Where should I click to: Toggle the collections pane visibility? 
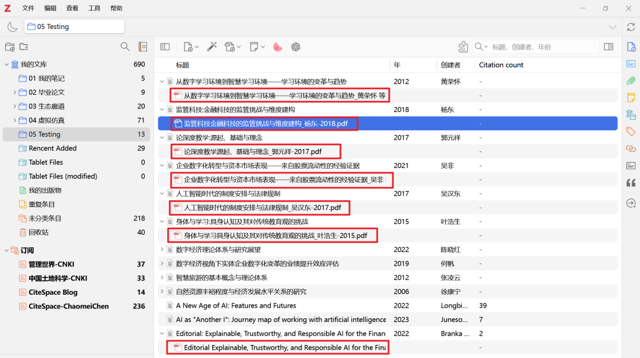[x=165, y=47]
